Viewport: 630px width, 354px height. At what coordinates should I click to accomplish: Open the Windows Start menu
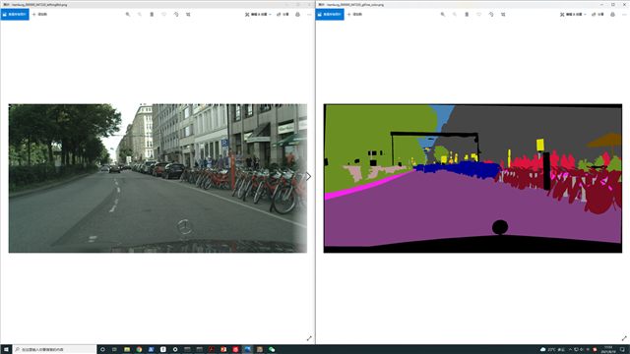click(x=6, y=350)
